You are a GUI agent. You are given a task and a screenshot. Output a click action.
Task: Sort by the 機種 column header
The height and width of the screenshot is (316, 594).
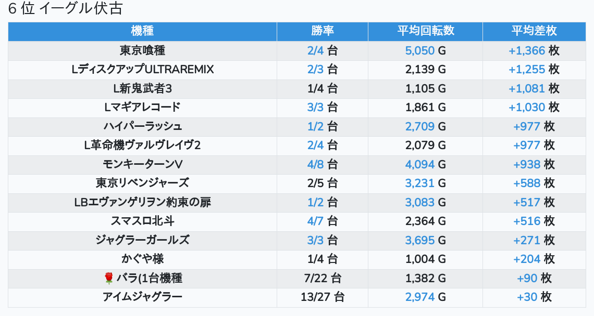click(142, 31)
